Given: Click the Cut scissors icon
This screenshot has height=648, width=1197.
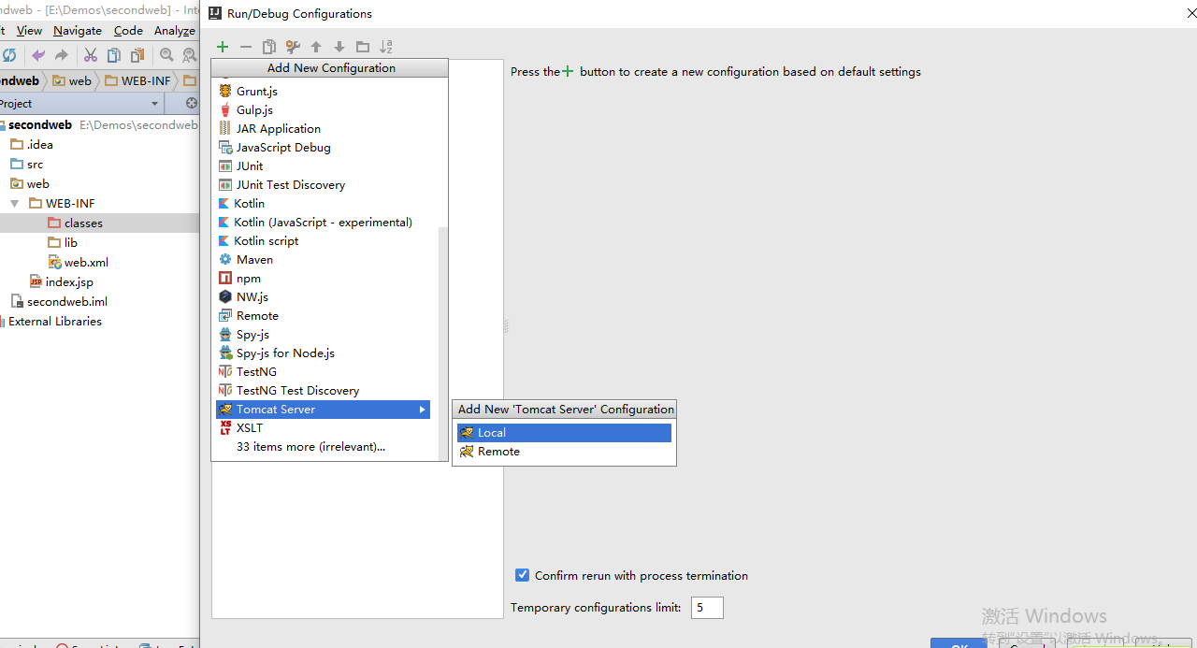Looking at the screenshot, I should click(92, 55).
